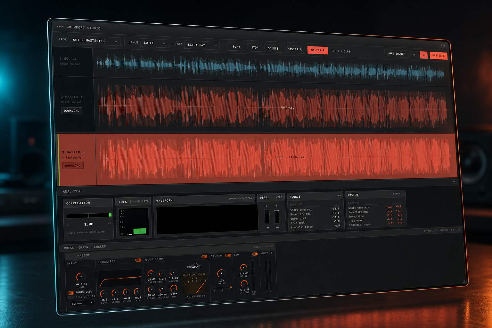The image size is (492, 328).
Task: Open the Style dropdown set to LO-FI
Action: (154, 43)
